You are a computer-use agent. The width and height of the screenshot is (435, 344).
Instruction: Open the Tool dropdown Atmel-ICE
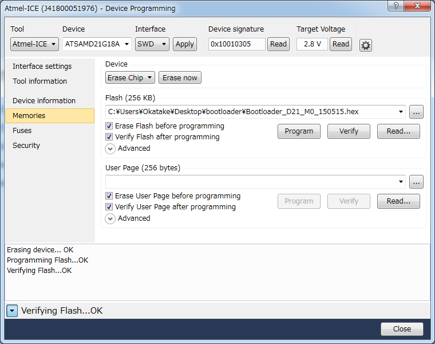coord(34,44)
